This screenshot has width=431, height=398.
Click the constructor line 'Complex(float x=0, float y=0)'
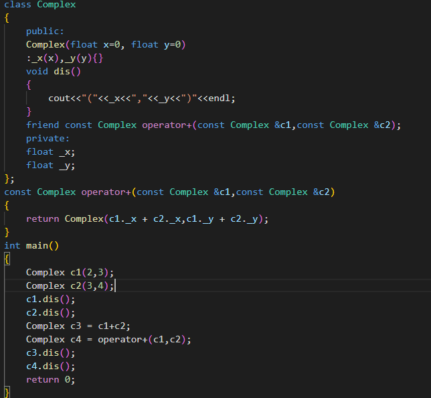(106, 45)
